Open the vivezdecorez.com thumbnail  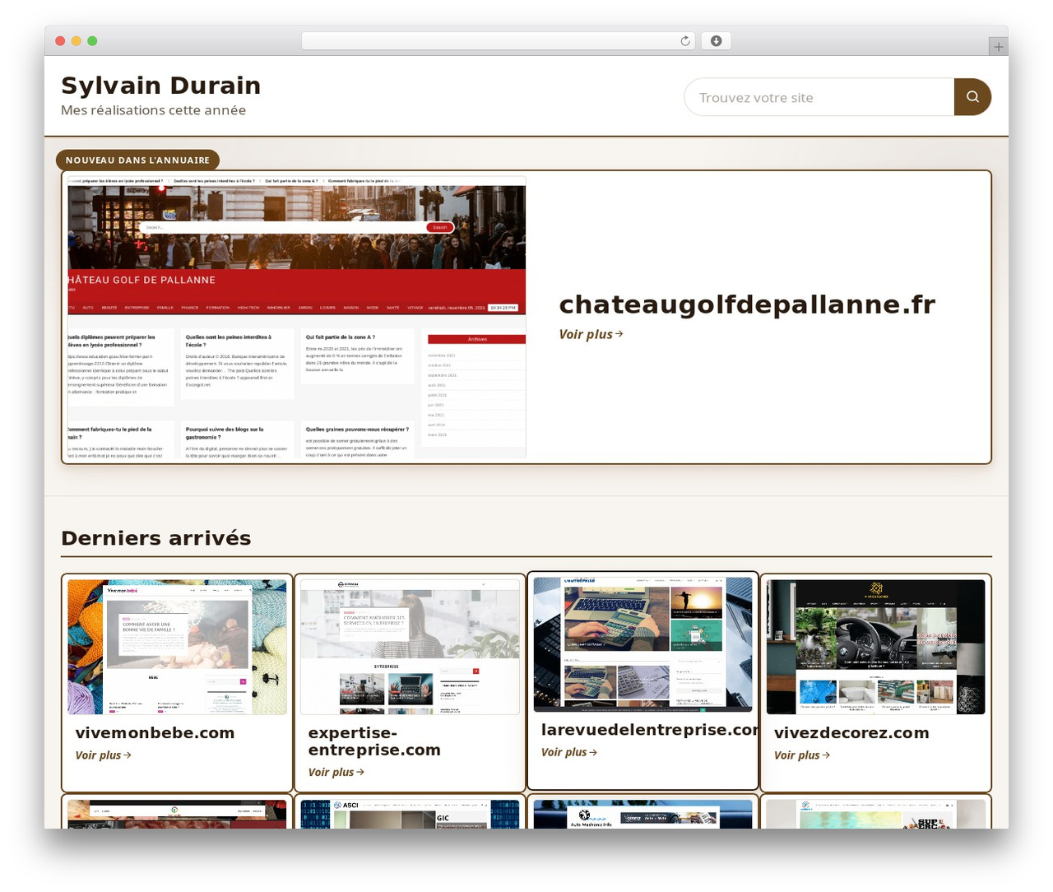(x=875, y=647)
